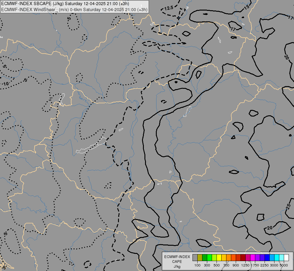Image resolution: width=294 pixels, height=271 pixels.
Task: Click the 1250 tick value in the legend
Action: click(x=245, y=265)
